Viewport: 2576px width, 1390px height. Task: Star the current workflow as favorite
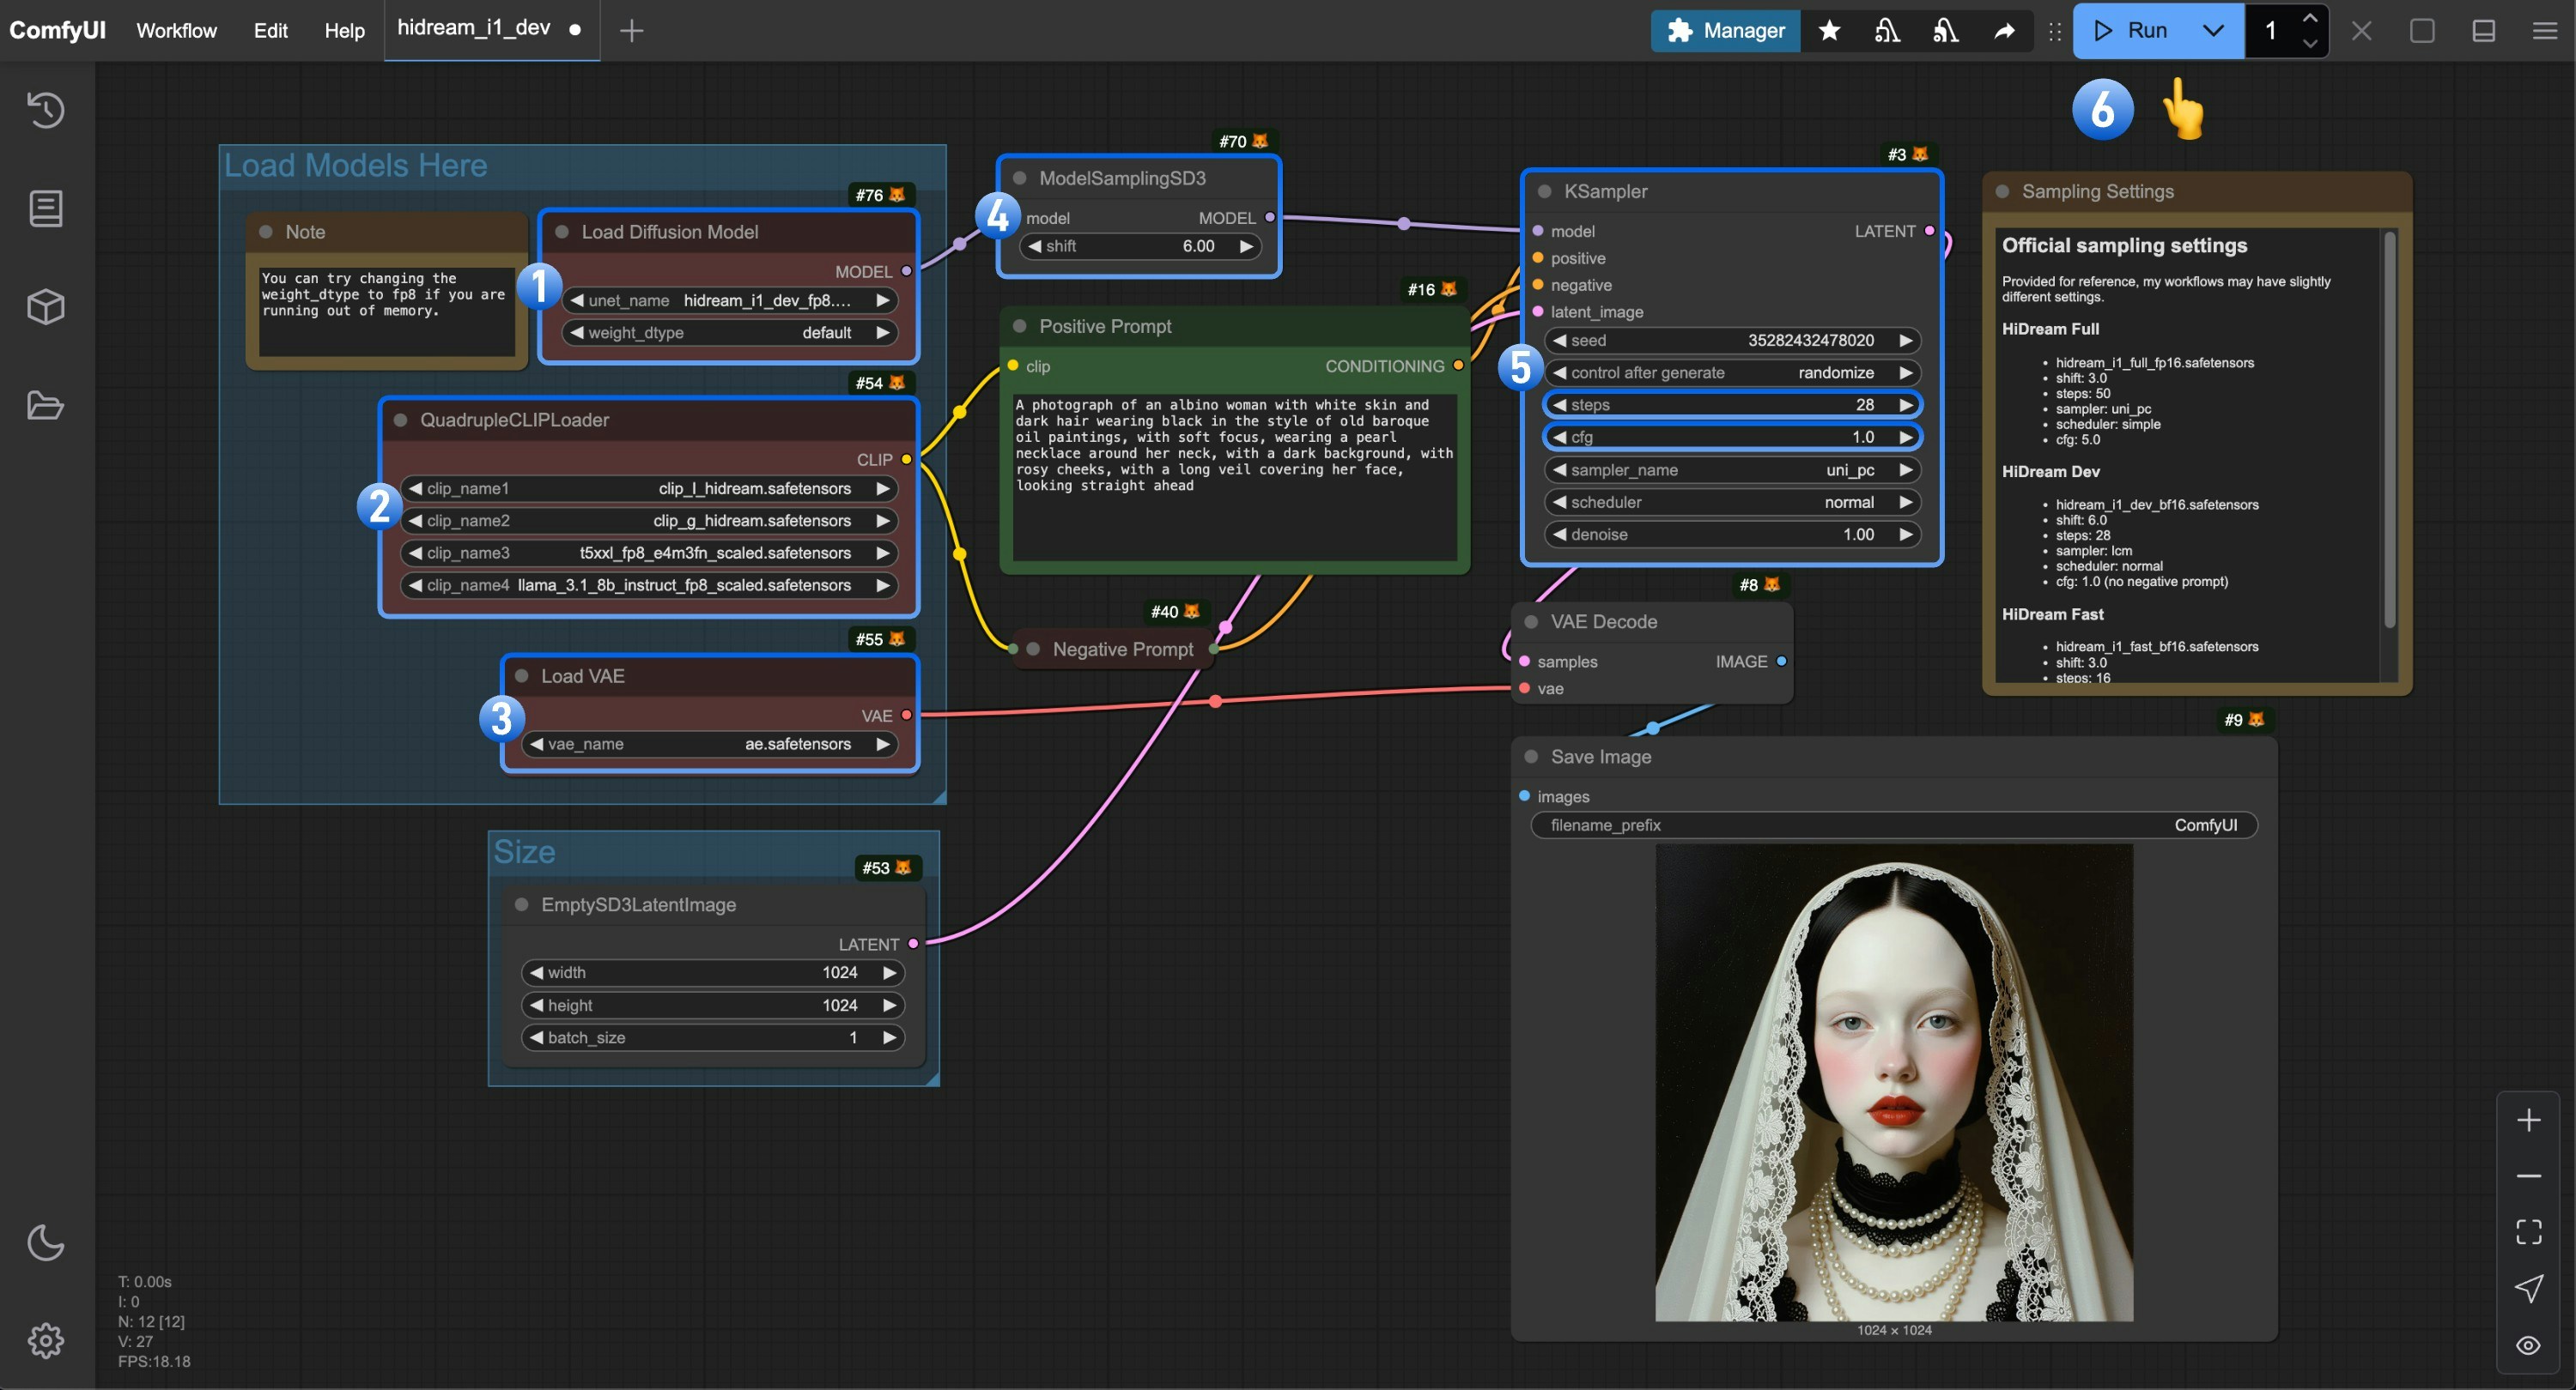[x=1829, y=30]
